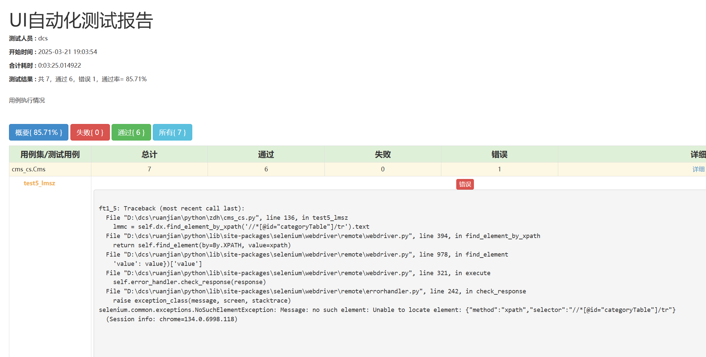Click the 错误 column header
706x357 pixels.
pyautogui.click(x=499, y=154)
